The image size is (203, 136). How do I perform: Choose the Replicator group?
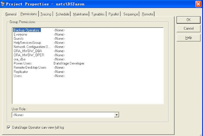[21, 72]
